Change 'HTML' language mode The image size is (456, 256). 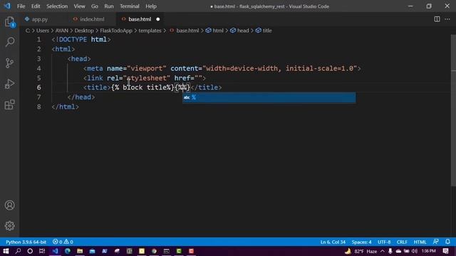[420, 242]
